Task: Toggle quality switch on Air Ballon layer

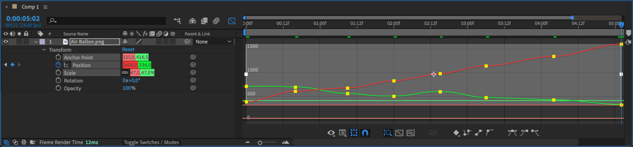Action: pos(139,41)
